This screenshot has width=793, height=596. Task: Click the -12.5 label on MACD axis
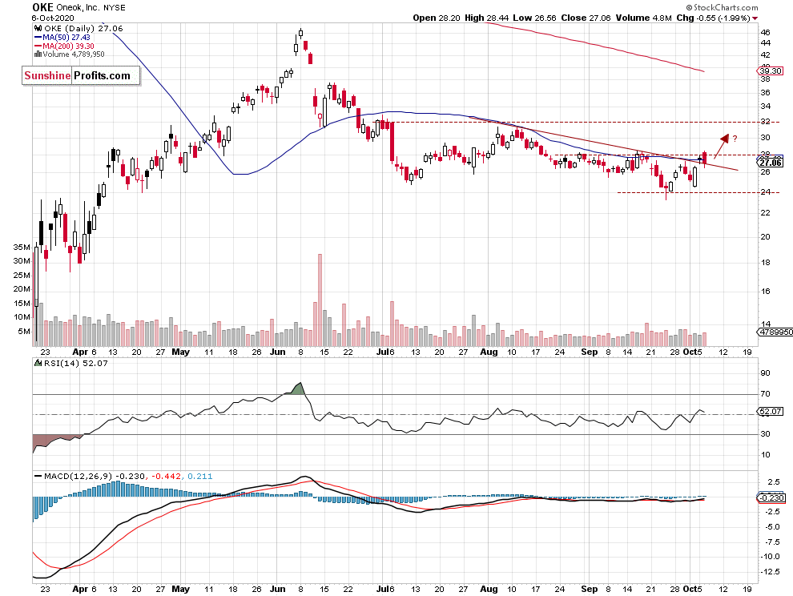point(771,572)
